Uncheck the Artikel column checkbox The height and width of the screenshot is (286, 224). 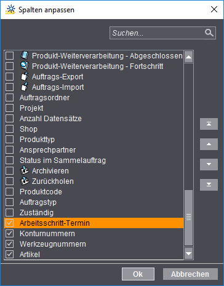point(9,254)
